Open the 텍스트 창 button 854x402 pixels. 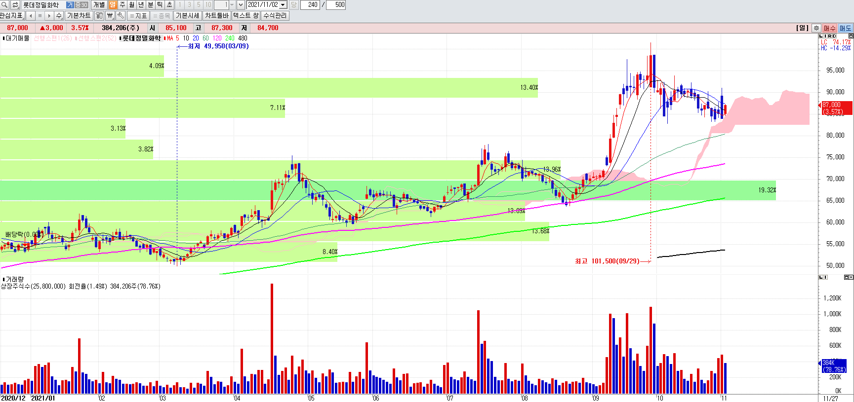pyautogui.click(x=246, y=16)
